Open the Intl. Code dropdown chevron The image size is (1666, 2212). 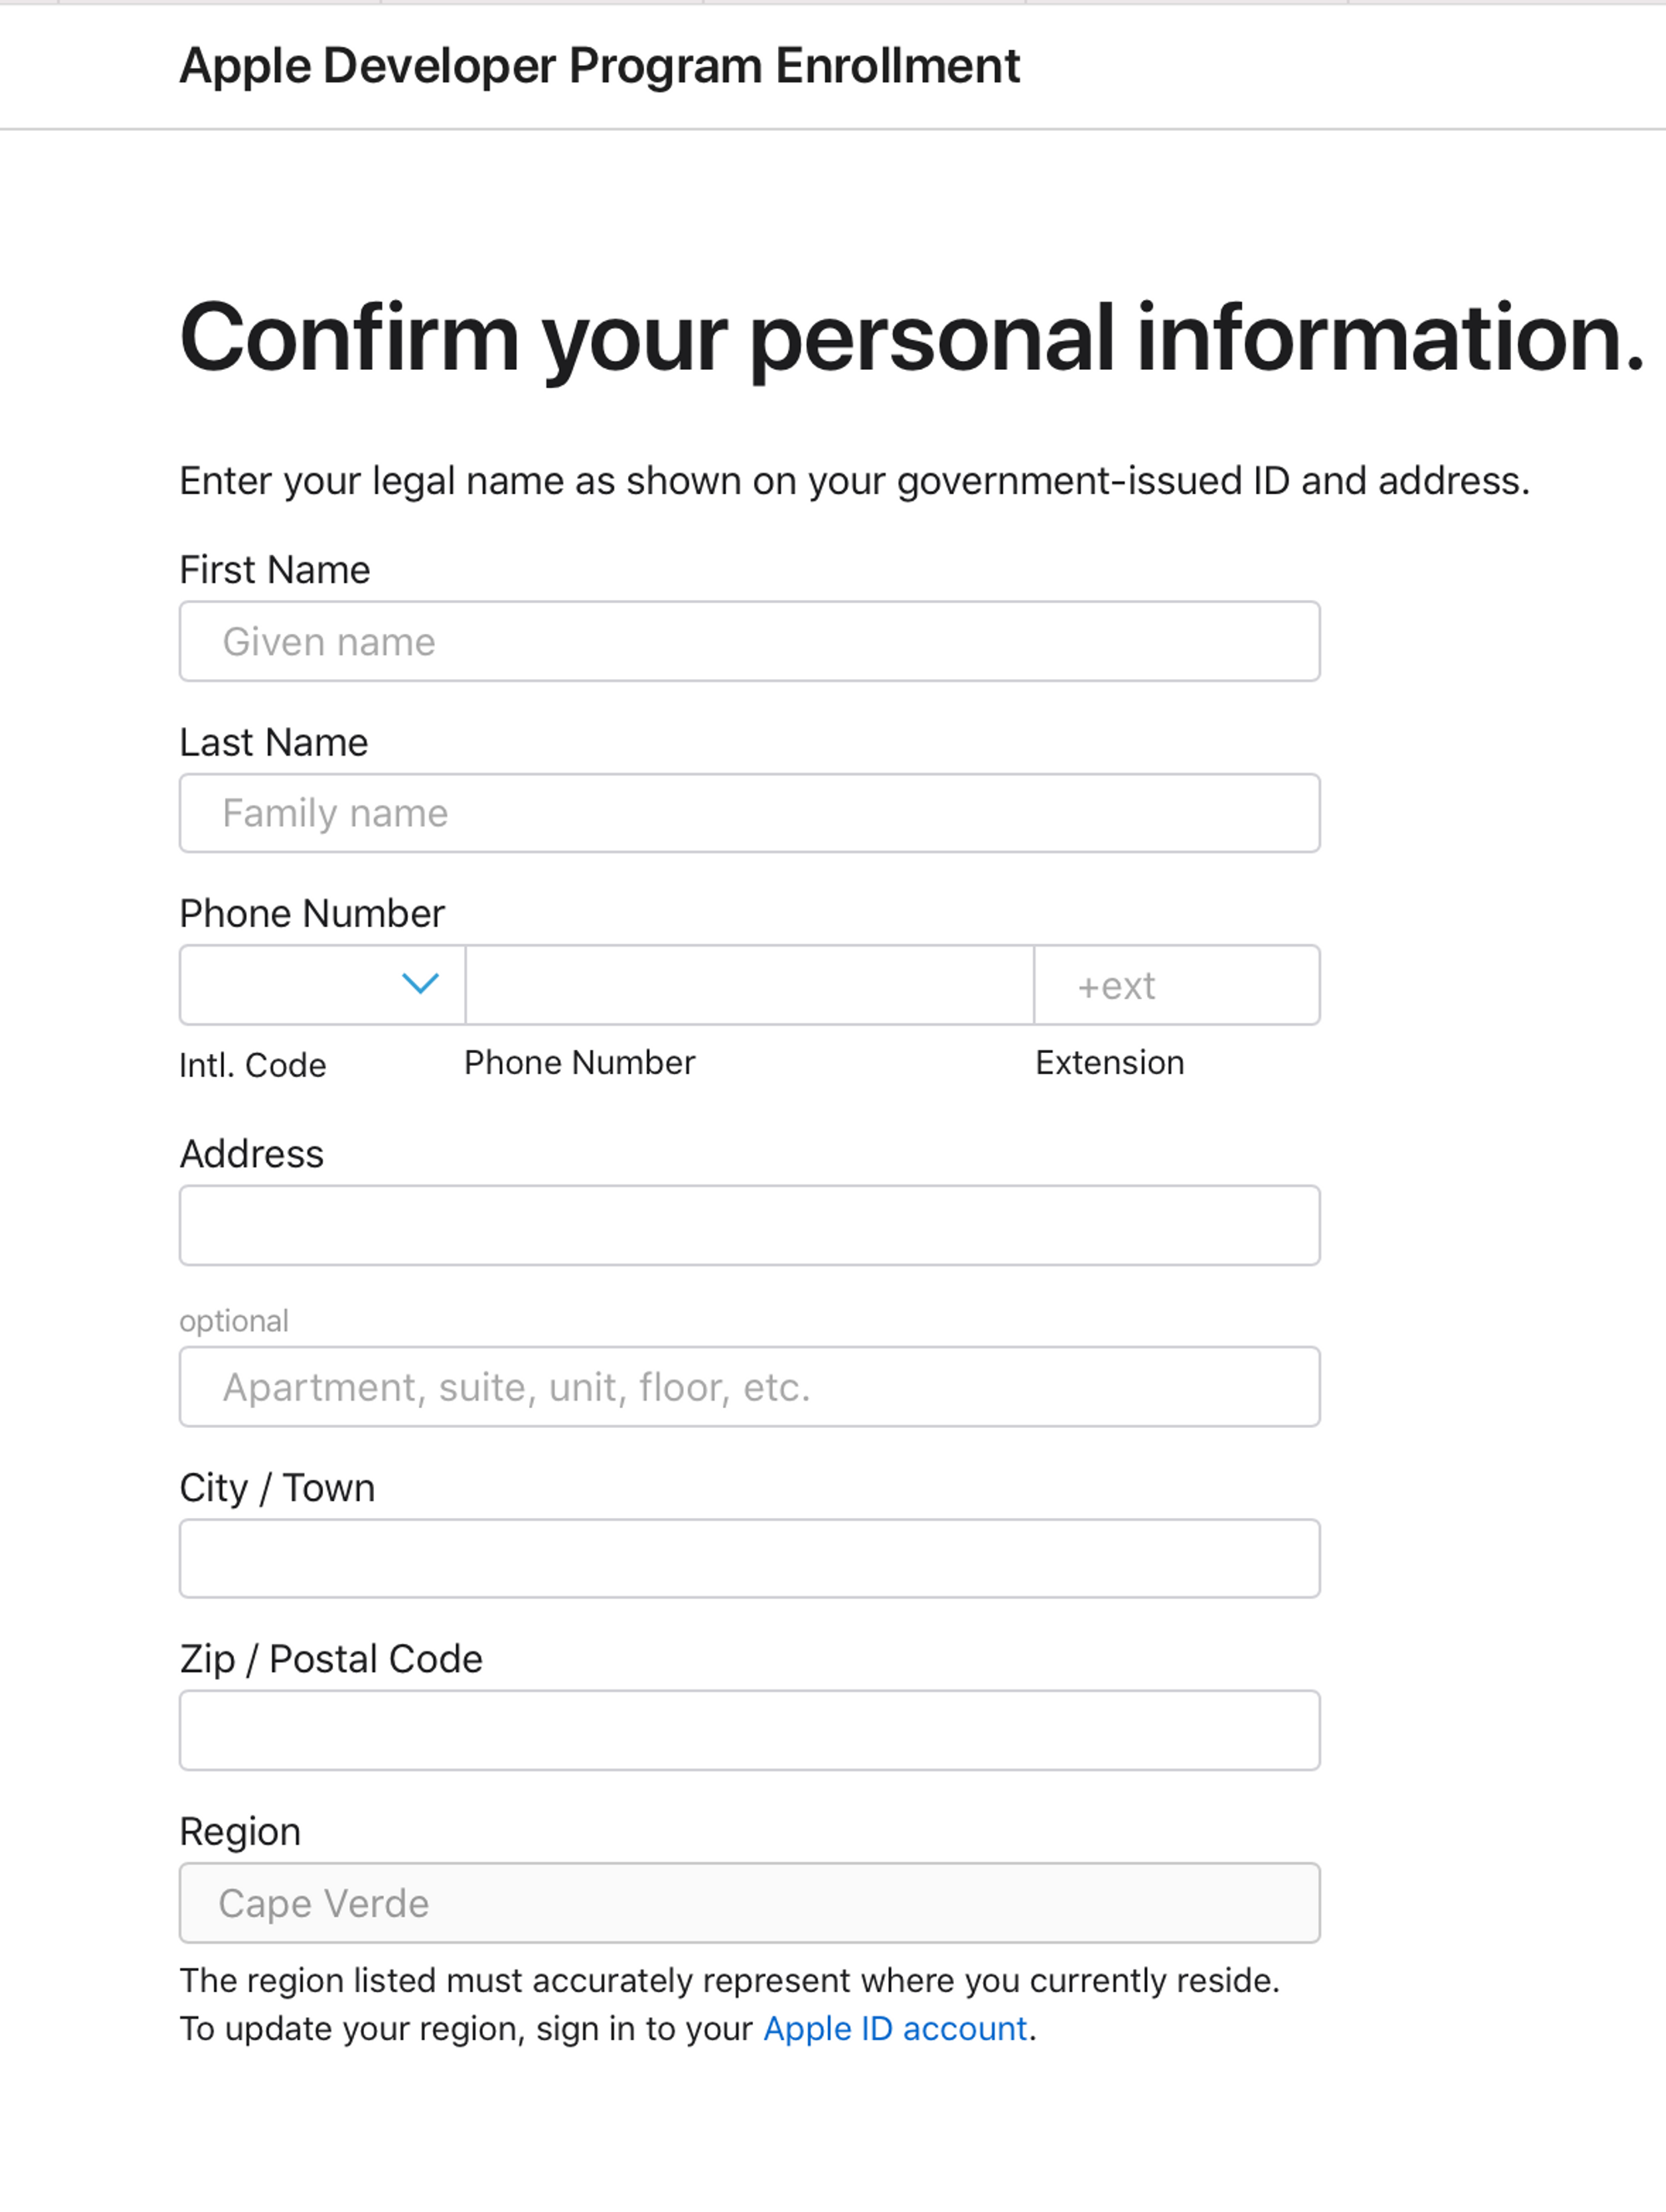[420, 984]
